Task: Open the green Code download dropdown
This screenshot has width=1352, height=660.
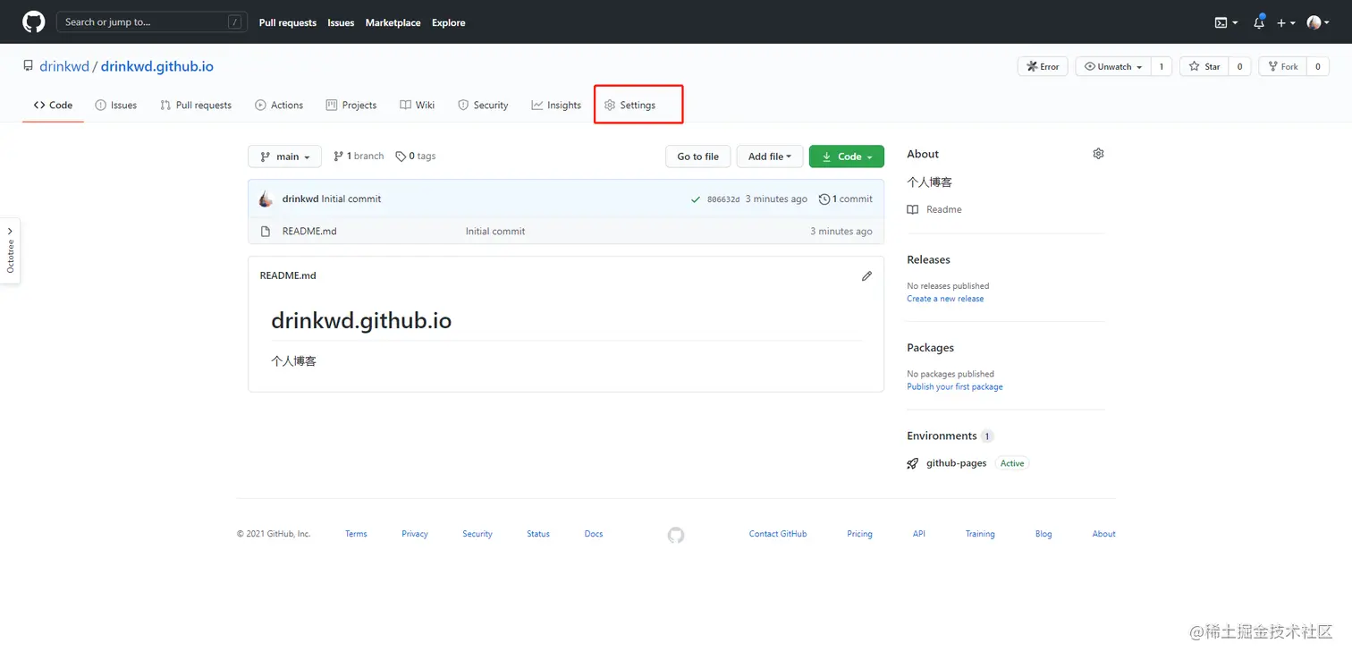Action: [x=847, y=157]
